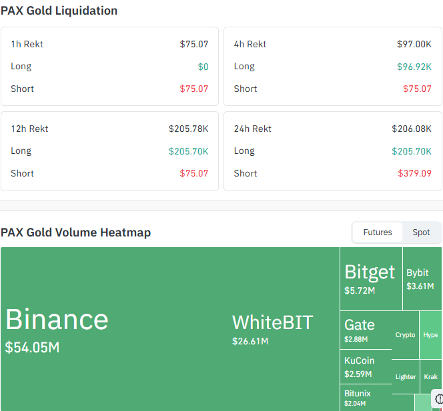This screenshot has width=443, height=411.
Task: Click the 4h Short value $75.07
Action: click(x=417, y=89)
